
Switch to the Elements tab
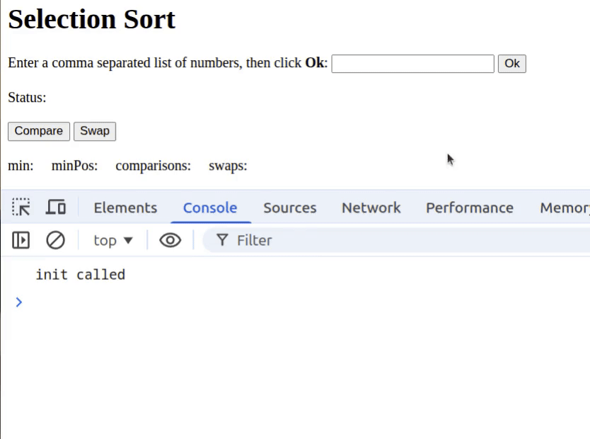point(125,207)
